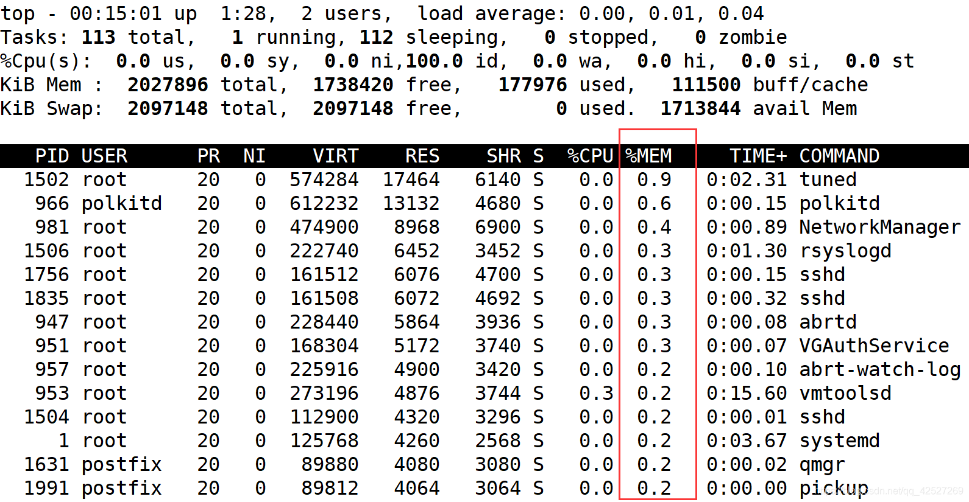Image resolution: width=969 pixels, height=502 pixels.
Task: Click PID 953 in process list
Action: pos(52,394)
